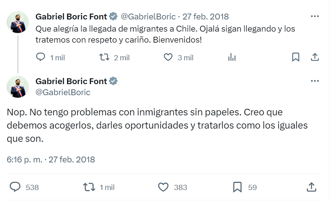Open the more options menu on first tweet

click(315, 17)
